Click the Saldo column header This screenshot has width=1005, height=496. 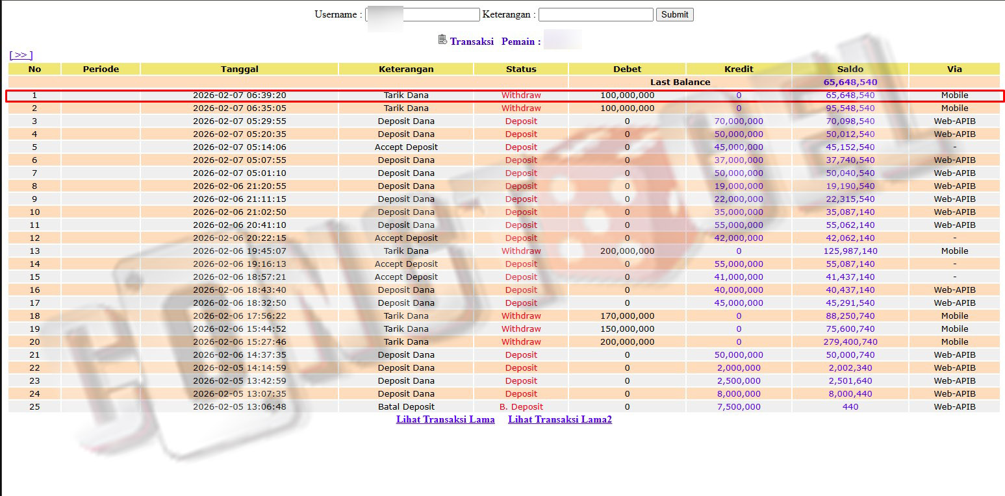pos(850,69)
